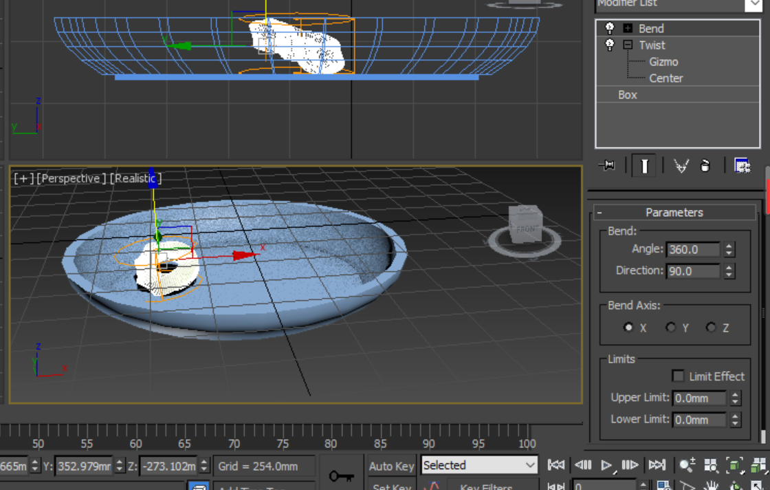Click the Zoom Extents All icon
The image size is (770, 490).
point(758,465)
